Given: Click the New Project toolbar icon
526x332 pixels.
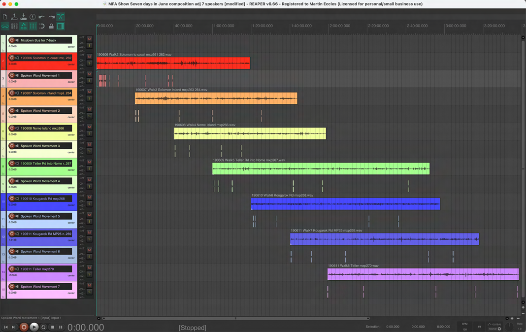Looking at the screenshot, I should [5, 17].
